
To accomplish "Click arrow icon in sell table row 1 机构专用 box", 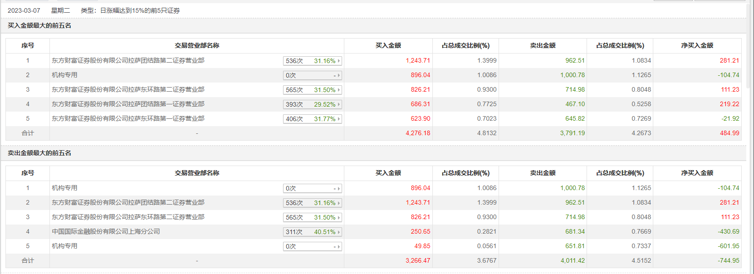I will (338, 188).
